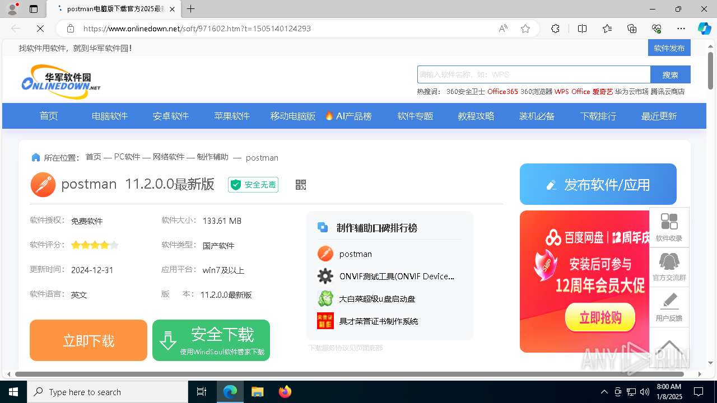The width and height of the screenshot is (717, 403).
Task: Click the green 安全下载 button
Action: (211, 340)
